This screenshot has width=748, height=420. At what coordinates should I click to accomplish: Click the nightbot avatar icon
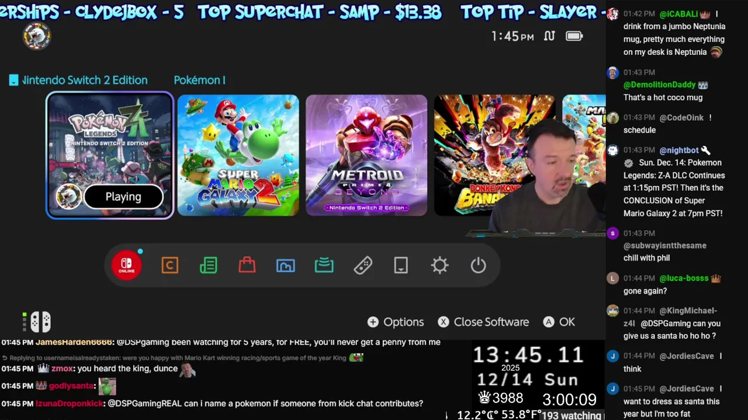[612, 150]
